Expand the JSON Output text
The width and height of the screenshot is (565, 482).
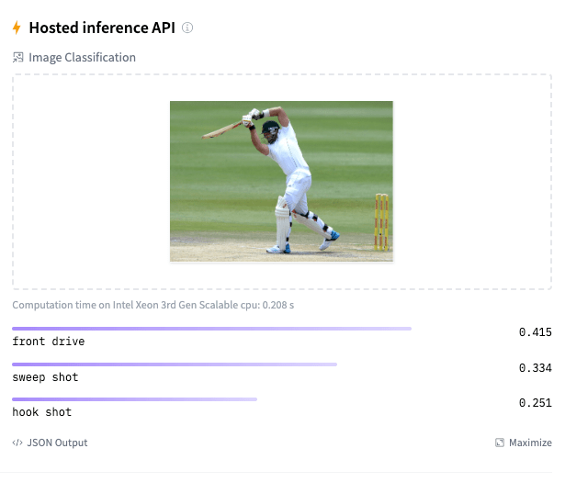pyautogui.click(x=57, y=443)
